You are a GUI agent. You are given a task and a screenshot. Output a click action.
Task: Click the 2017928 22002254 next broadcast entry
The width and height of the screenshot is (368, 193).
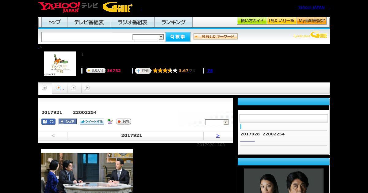click(263, 134)
